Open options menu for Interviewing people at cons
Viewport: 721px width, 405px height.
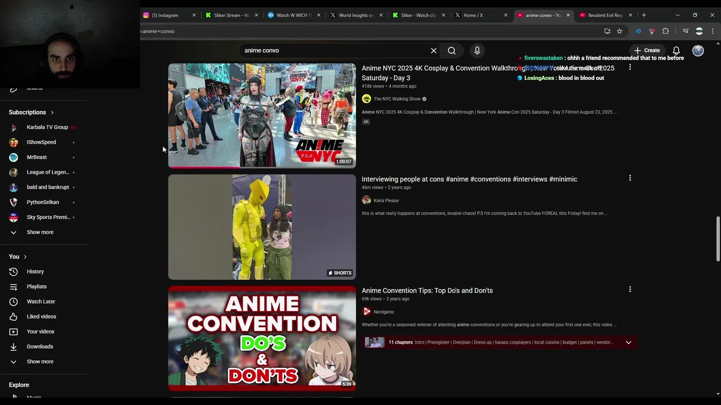click(630, 178)
